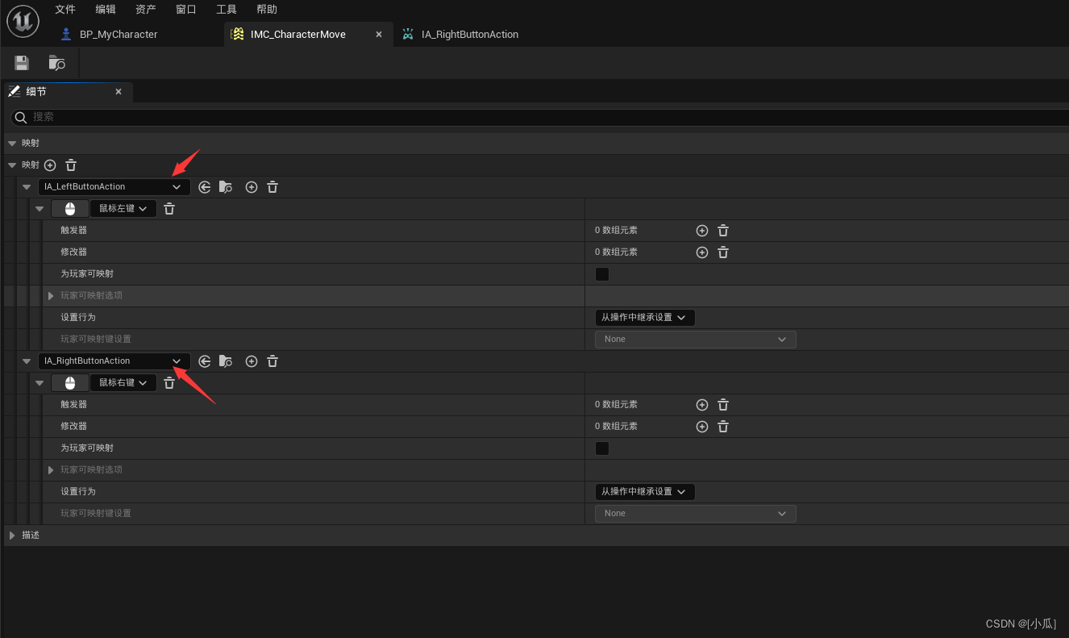Add a 修改器 element under 鼠标右键
Screen dimensions: 1069x638
[x=702, y=427]
